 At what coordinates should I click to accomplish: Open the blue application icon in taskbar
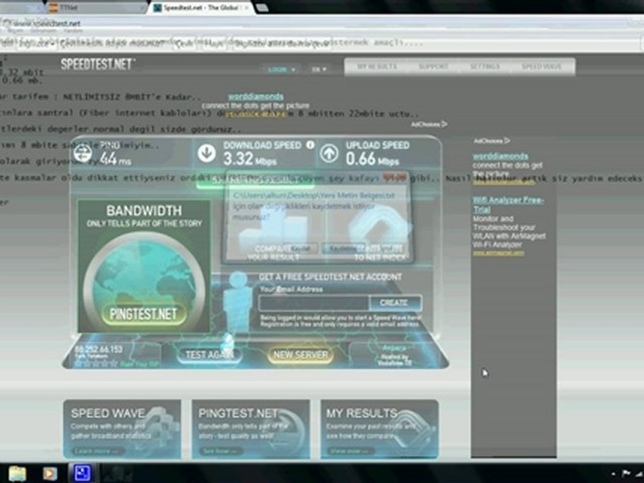[82, 473]
